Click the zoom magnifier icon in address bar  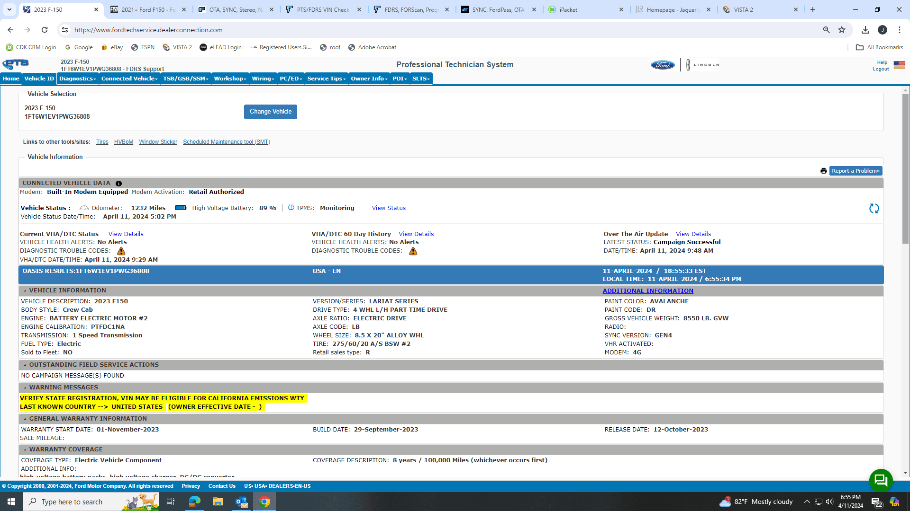pyautogui.click(x=827, y=30)
